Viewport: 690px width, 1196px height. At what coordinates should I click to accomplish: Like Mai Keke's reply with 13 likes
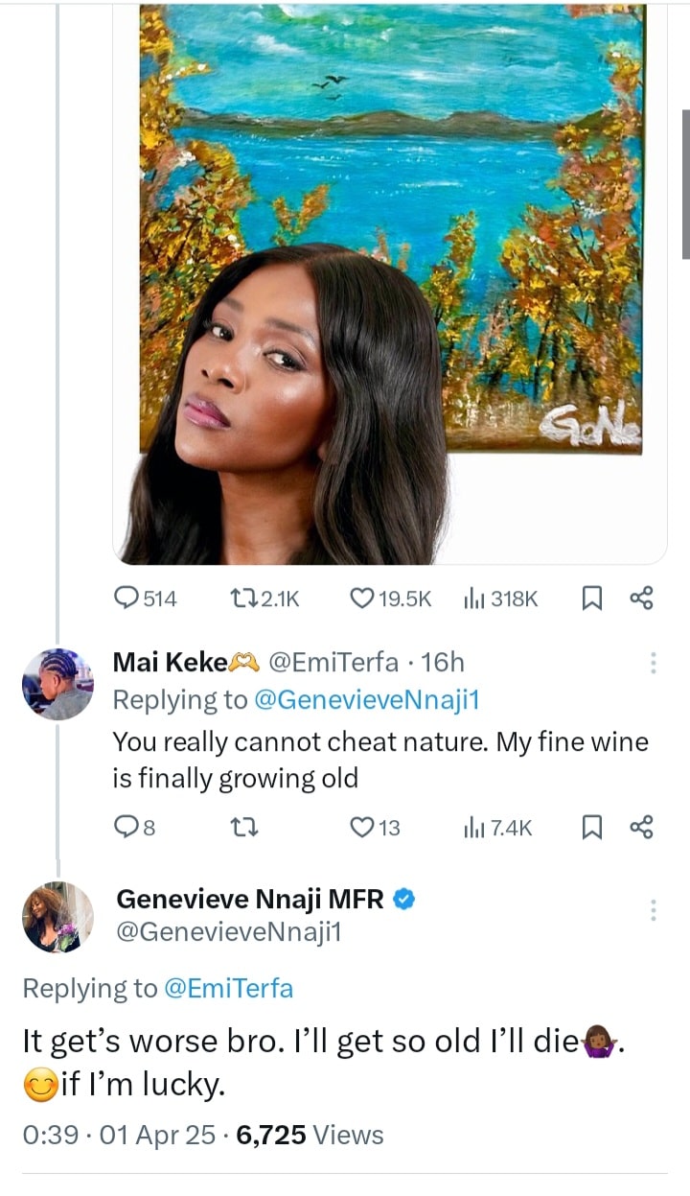click(x=361, y=827)
